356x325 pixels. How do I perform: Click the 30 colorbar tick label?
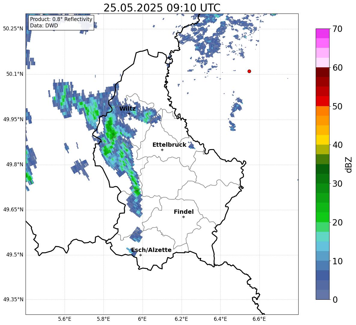pyautogui.click(x=337, y=184)
